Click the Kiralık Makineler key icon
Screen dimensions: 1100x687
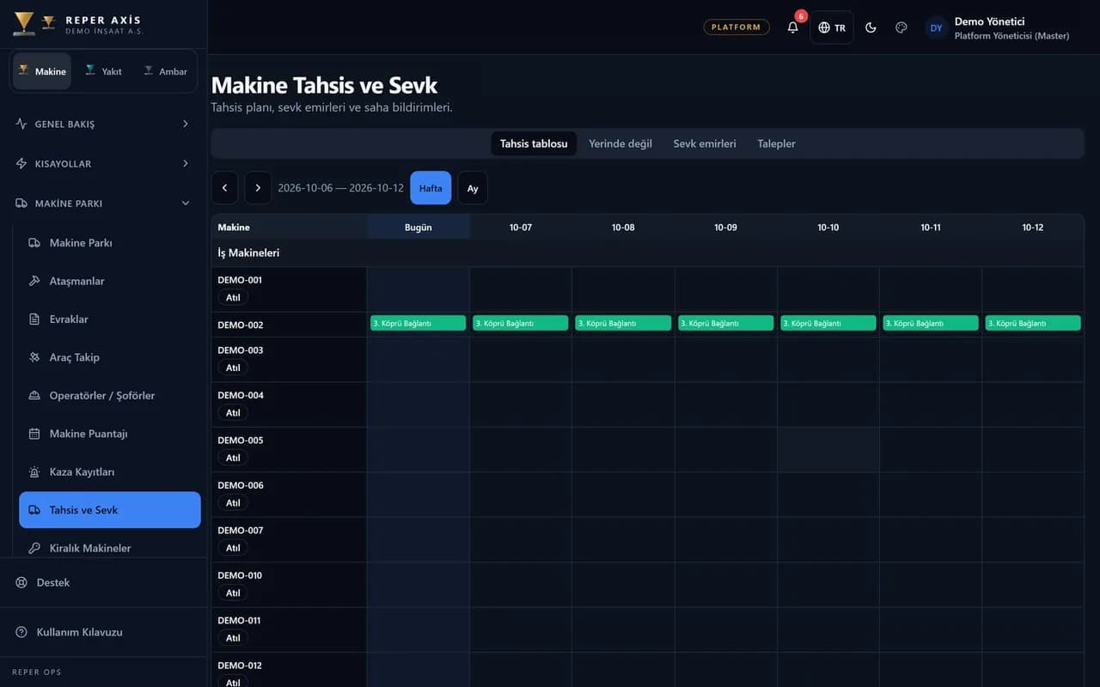(34, 548)
